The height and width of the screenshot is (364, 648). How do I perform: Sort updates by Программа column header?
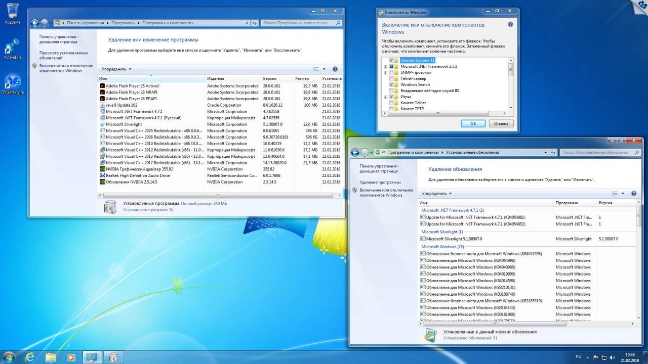pyautogui.click(x=575, y=203)
